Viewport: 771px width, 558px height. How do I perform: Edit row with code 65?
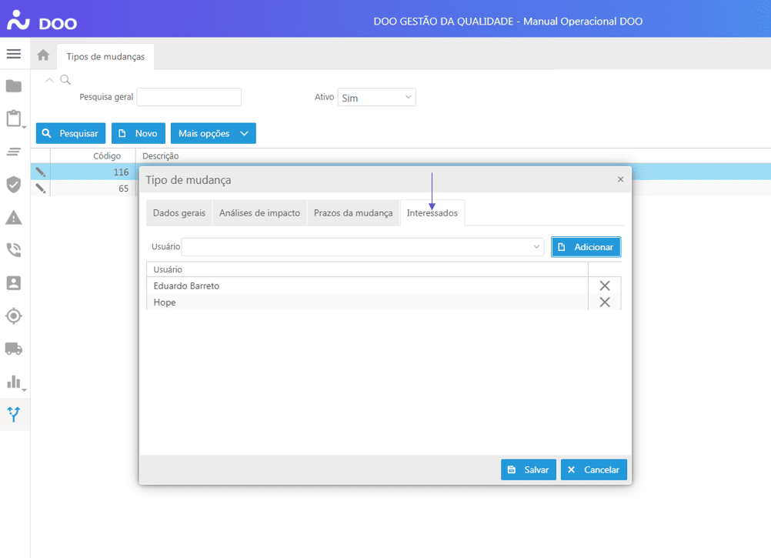(x=41, y=189)
